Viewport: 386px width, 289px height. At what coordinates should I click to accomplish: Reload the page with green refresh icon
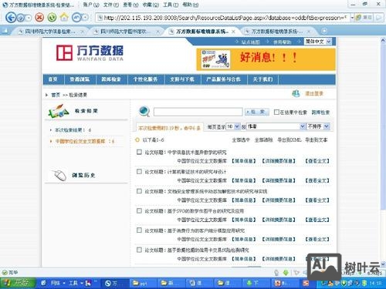point(52,18)
